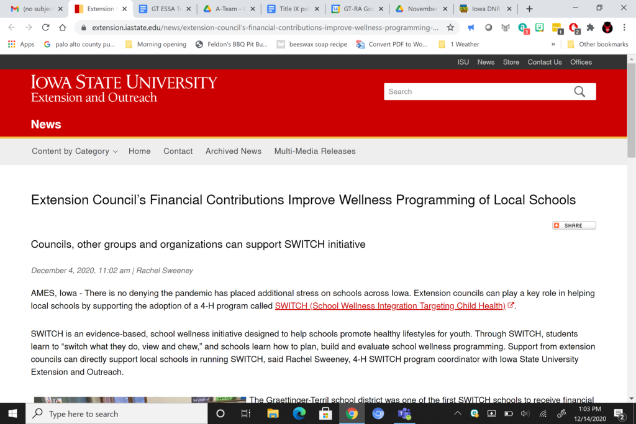
Task: Click the page vertical scrollbar thumb
Action: coord(632,110)
